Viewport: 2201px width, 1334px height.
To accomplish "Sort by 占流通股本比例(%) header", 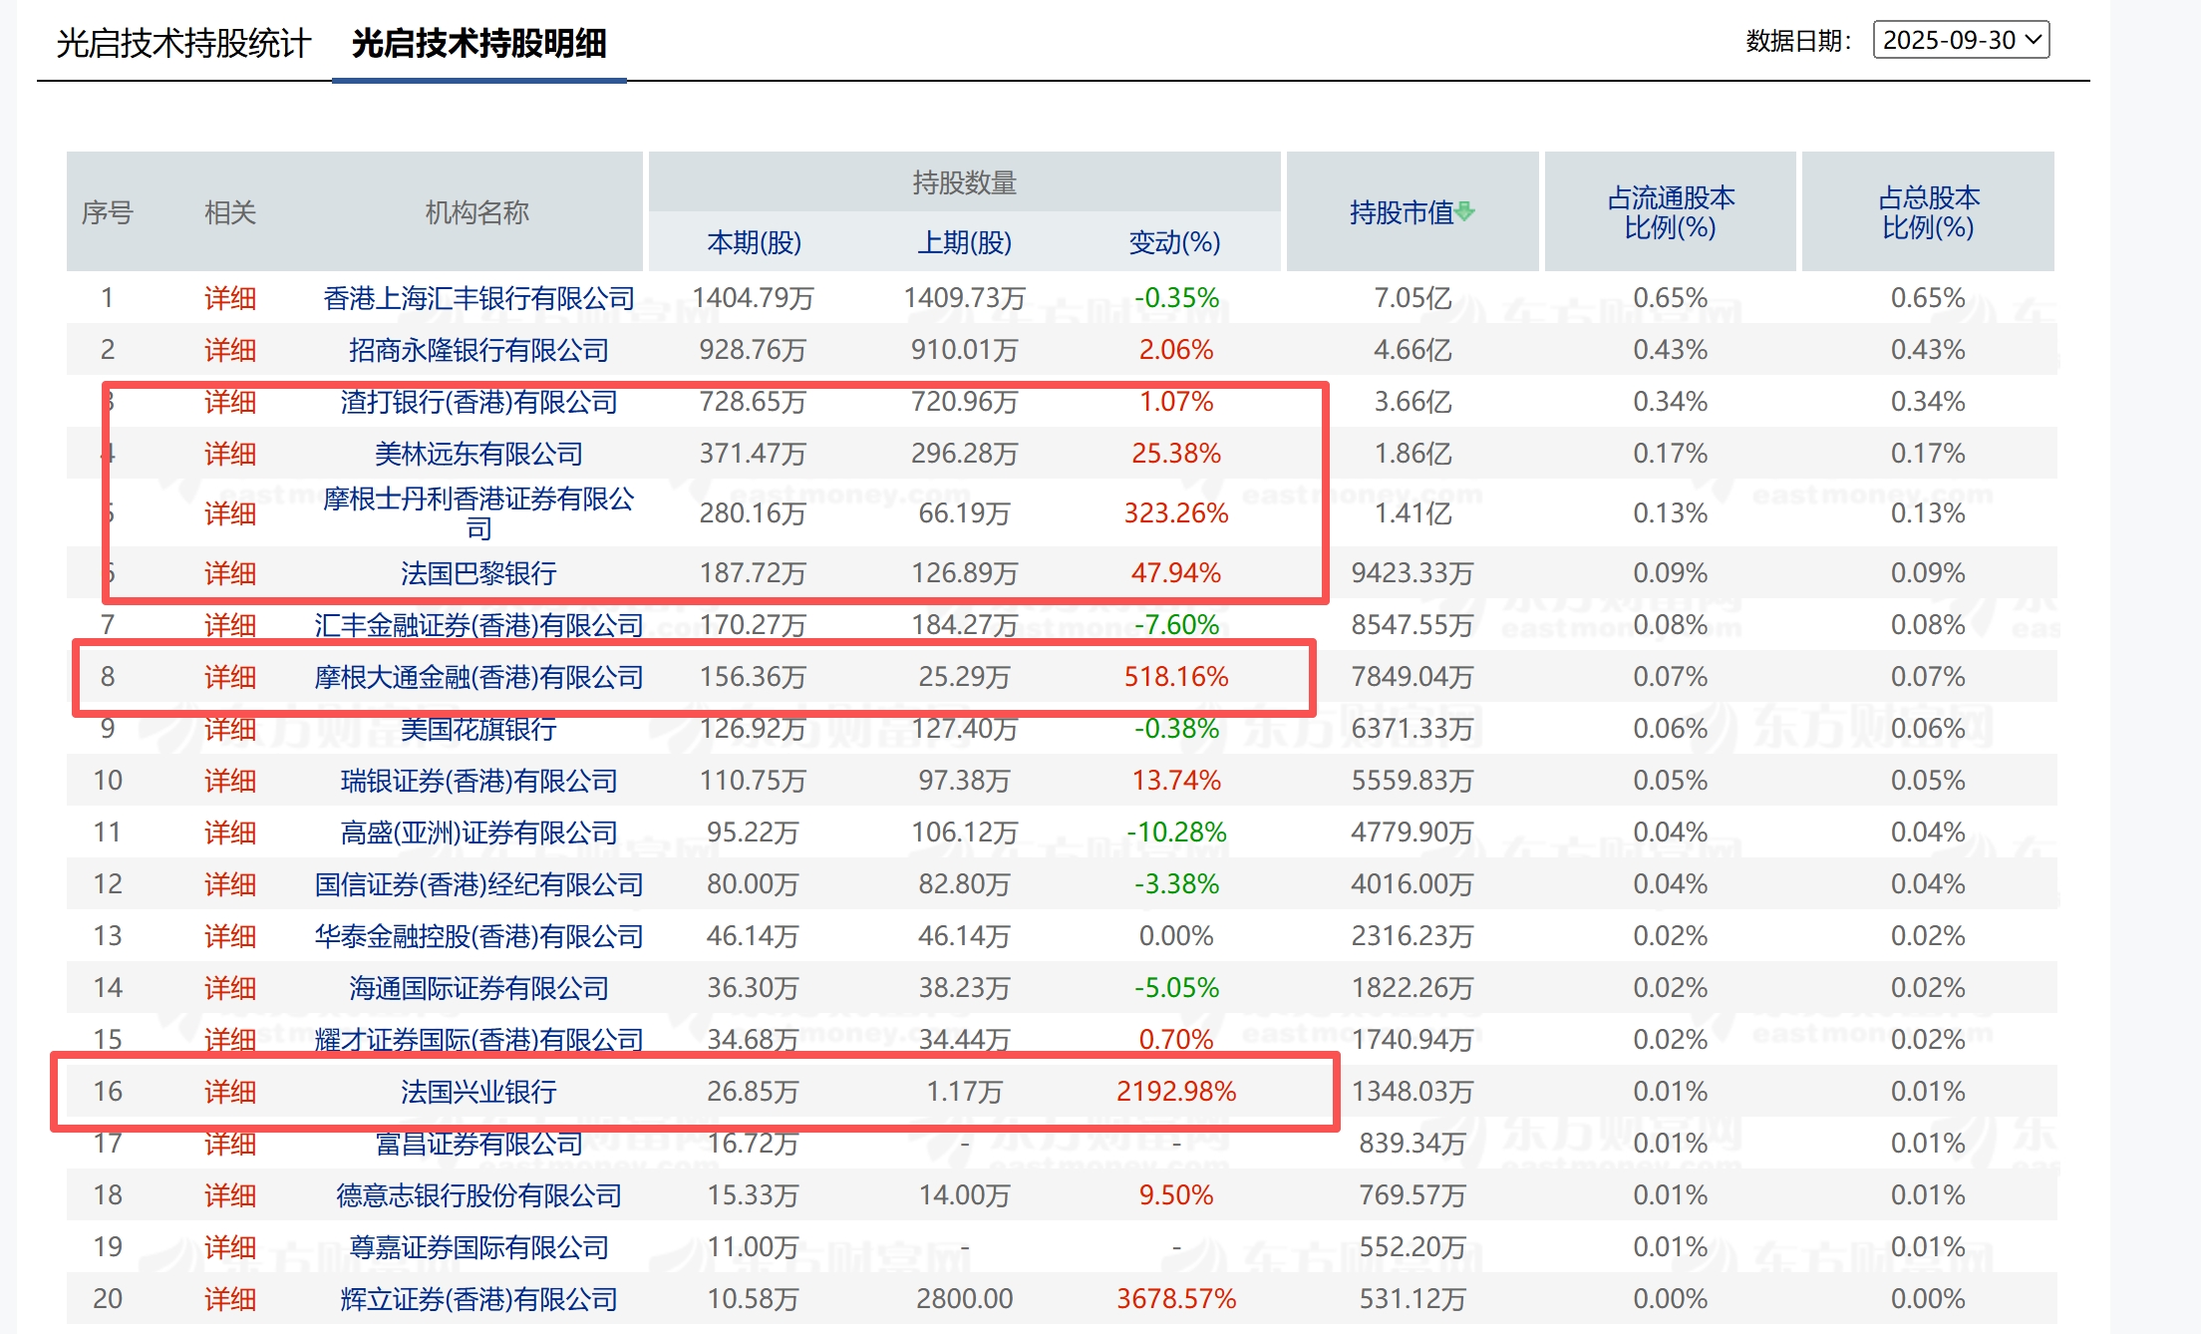I will click(x=1670, y=212).
